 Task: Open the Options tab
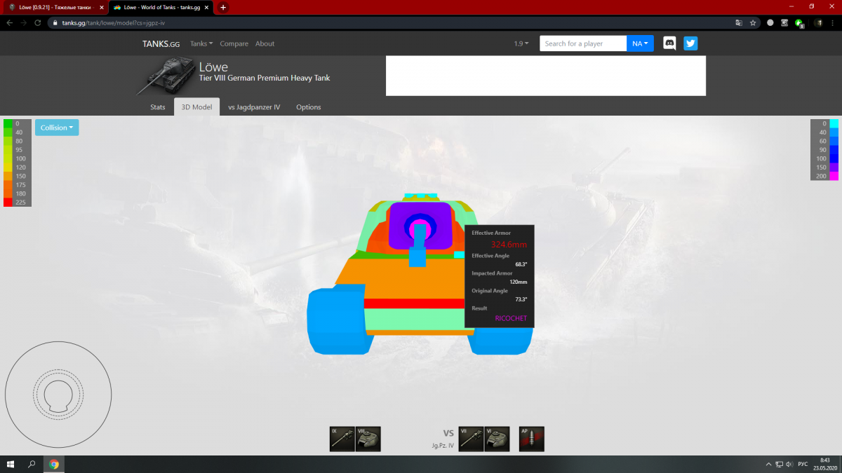pyautogui.click(x=308, y=107)
